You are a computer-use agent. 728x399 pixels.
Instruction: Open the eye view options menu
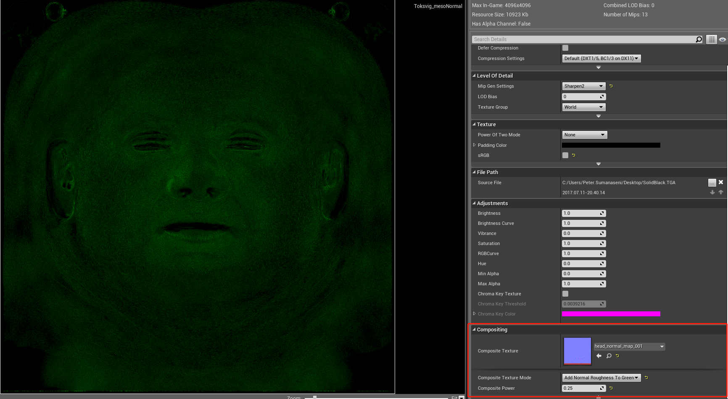722,39
